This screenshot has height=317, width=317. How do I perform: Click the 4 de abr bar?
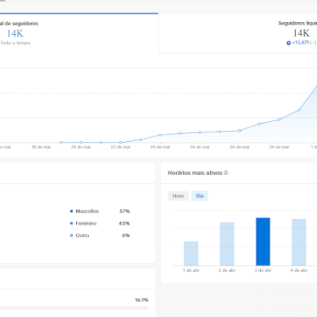299,243
